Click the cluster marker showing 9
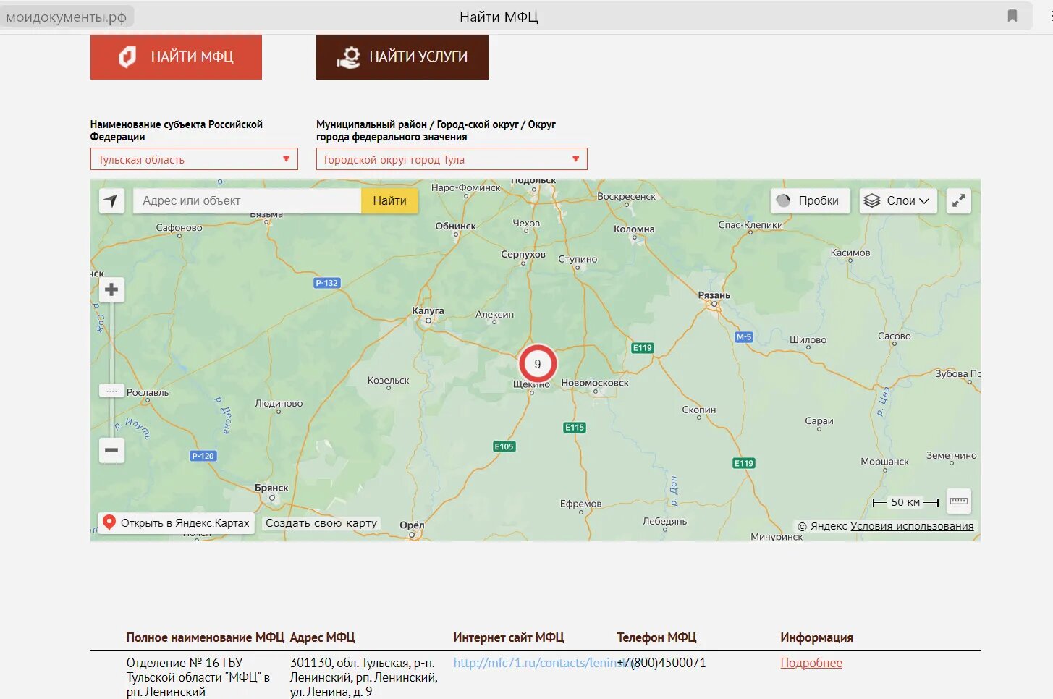 click(x=537, y=364)
